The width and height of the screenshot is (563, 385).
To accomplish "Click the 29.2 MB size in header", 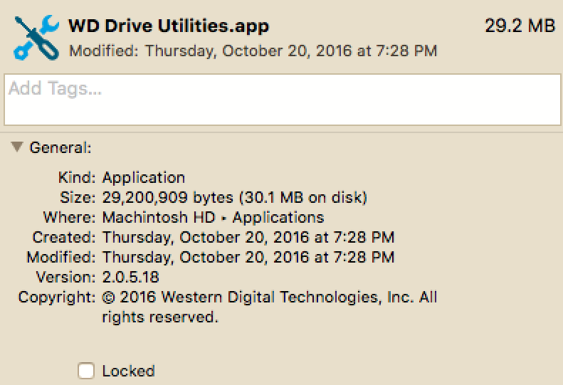I will point(520,26).
